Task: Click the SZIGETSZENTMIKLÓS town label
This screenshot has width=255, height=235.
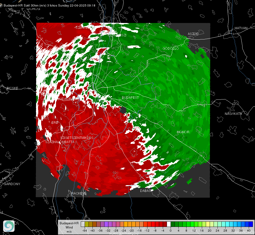Action: coord(77,138)
